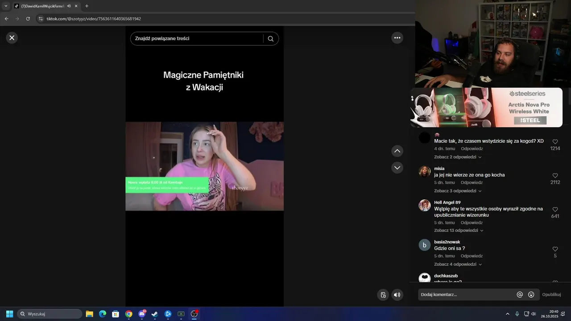
Task: Like misia's comment about 'ona go kocha'
Action: [x=555, y=176]
